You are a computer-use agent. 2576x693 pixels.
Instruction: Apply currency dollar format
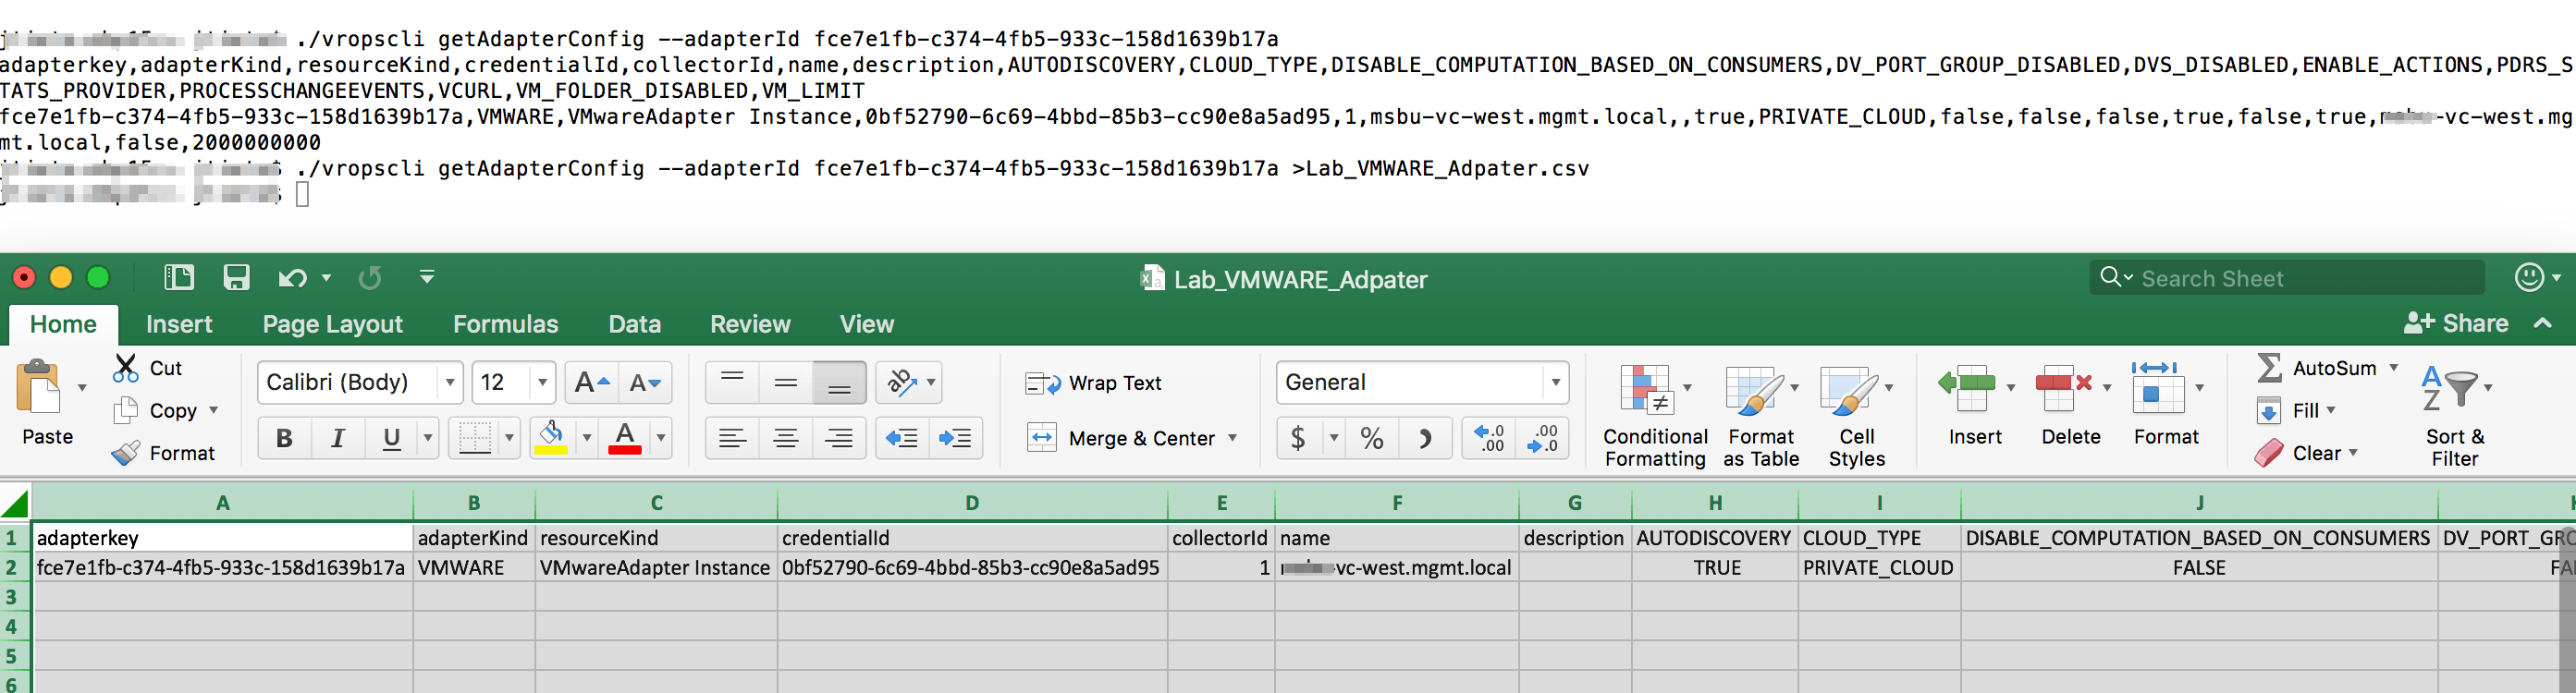coord(1298,438)
